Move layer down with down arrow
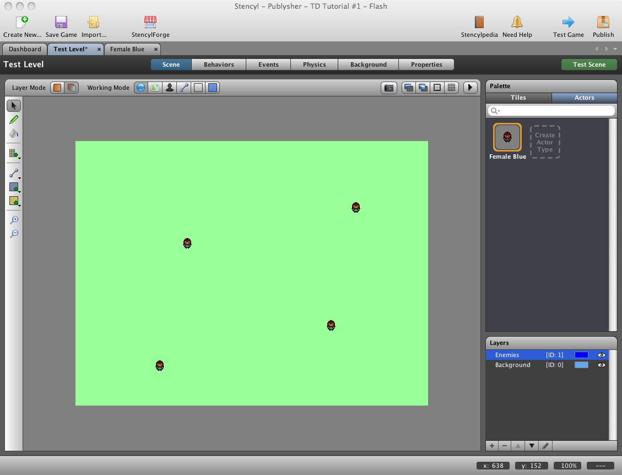Viewport: 622px width, 475px height. [532, 446]
